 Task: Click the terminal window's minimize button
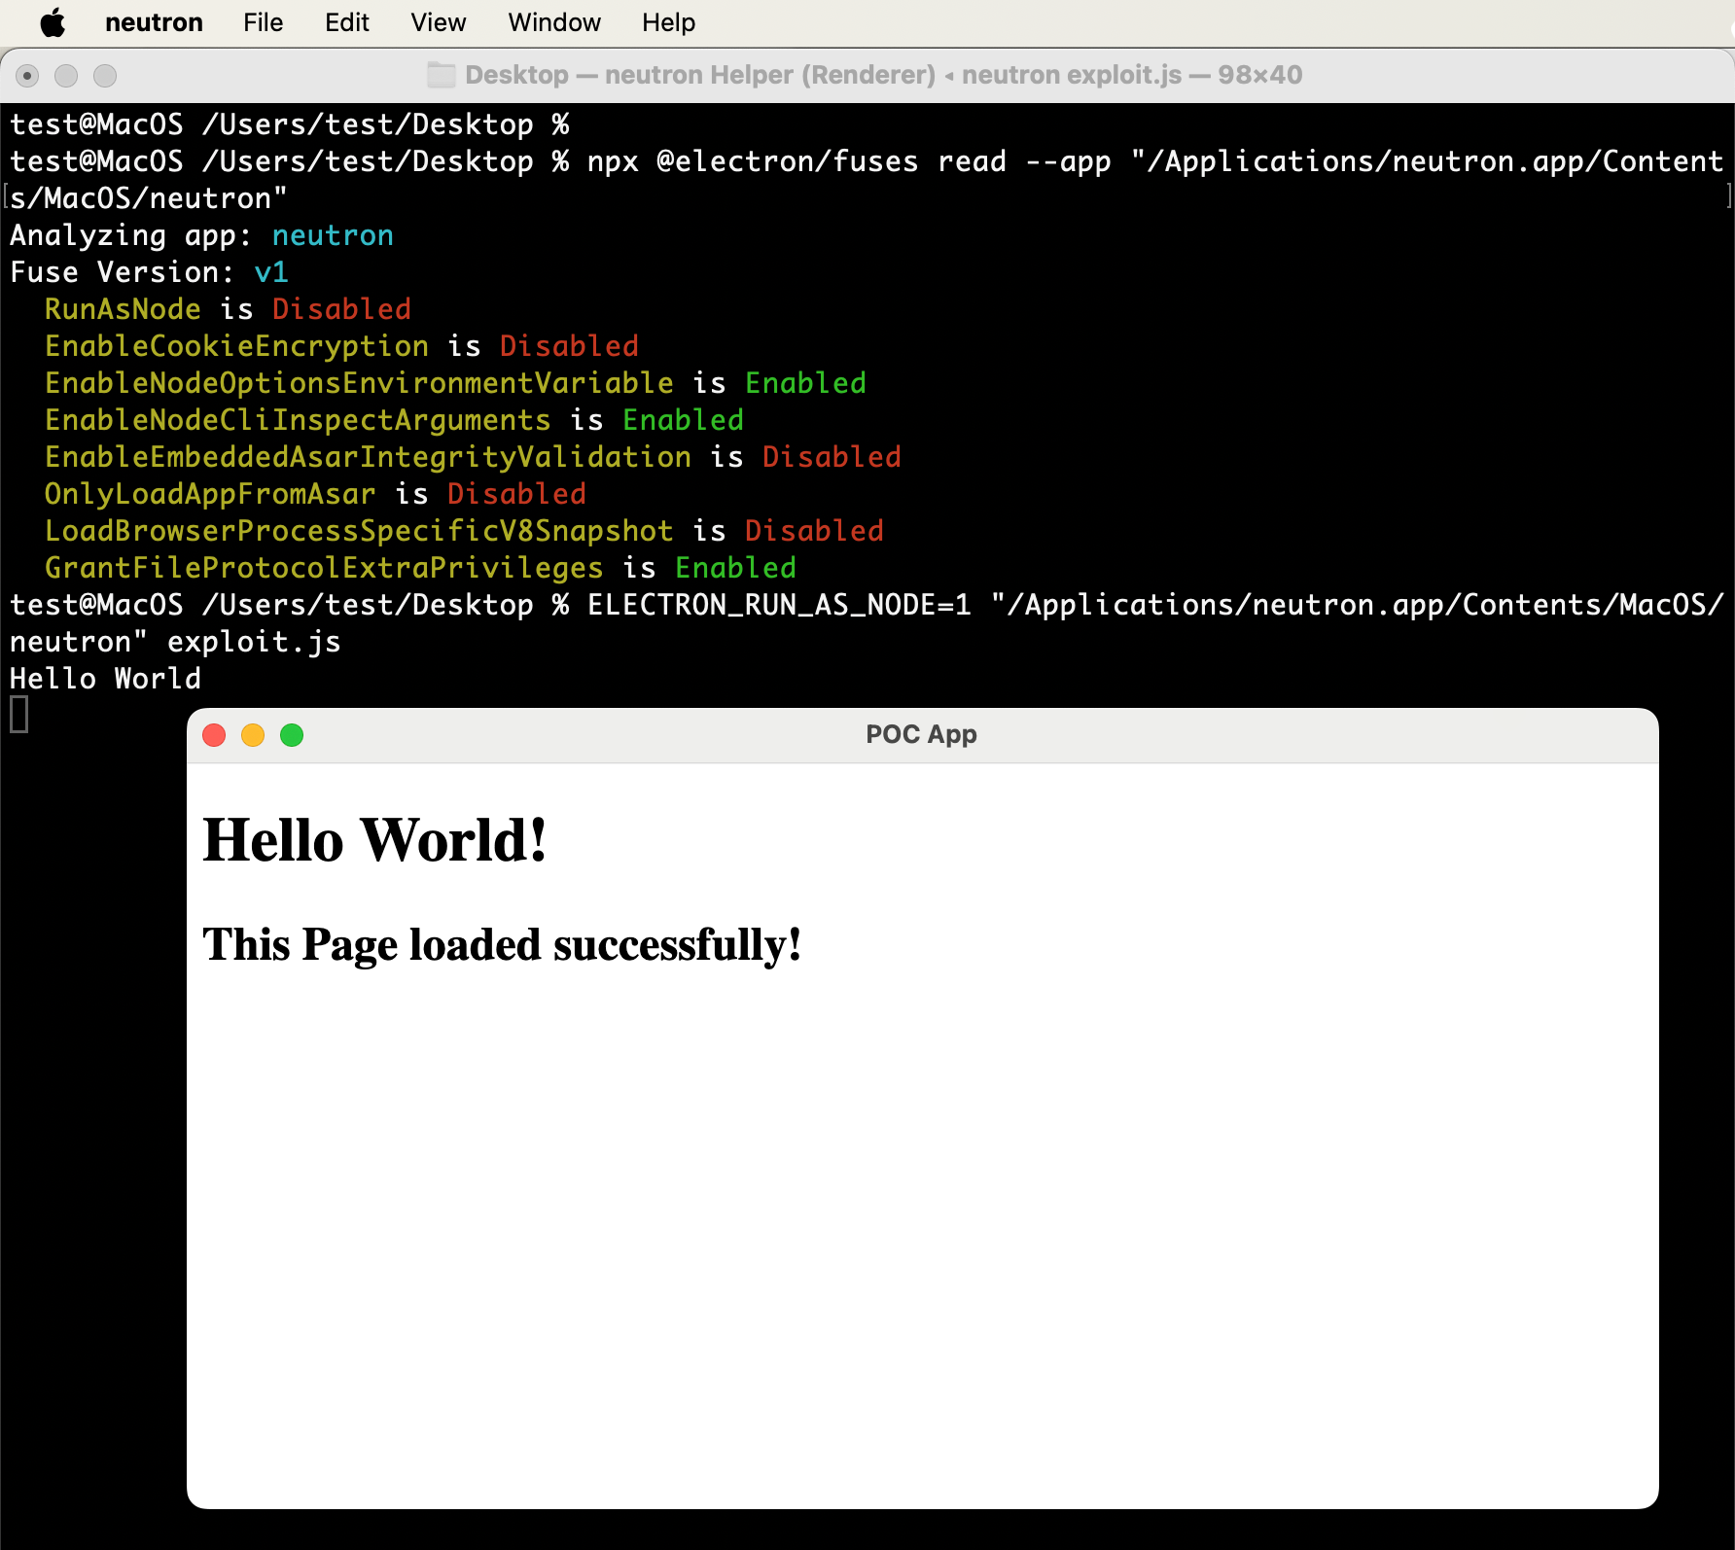pyautogui.click(x=66, y=76)
